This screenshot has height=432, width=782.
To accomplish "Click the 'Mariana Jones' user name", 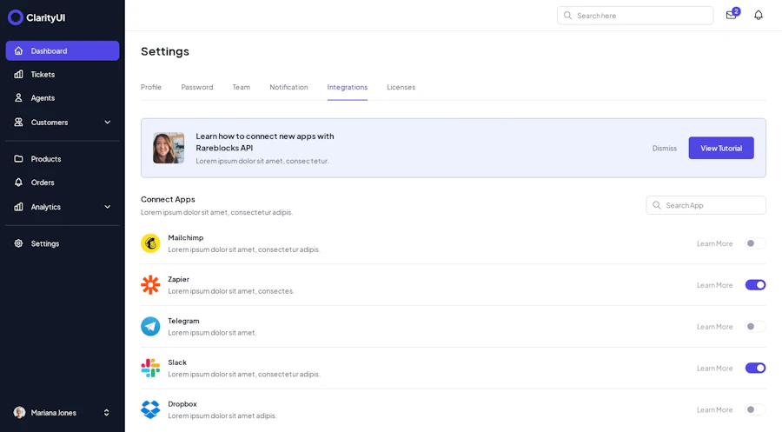I will 53,413.
